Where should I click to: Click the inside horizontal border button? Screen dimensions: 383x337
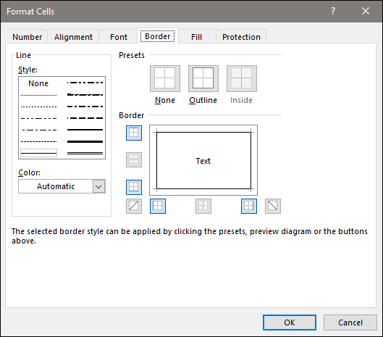click(134, 159)
